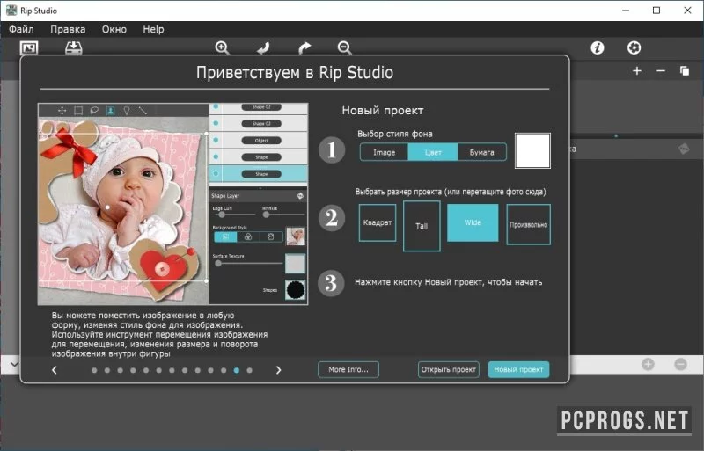This screenshot has height=451, width=704.
Task: Click the Новый проект button
Action: tap(518, 369)
